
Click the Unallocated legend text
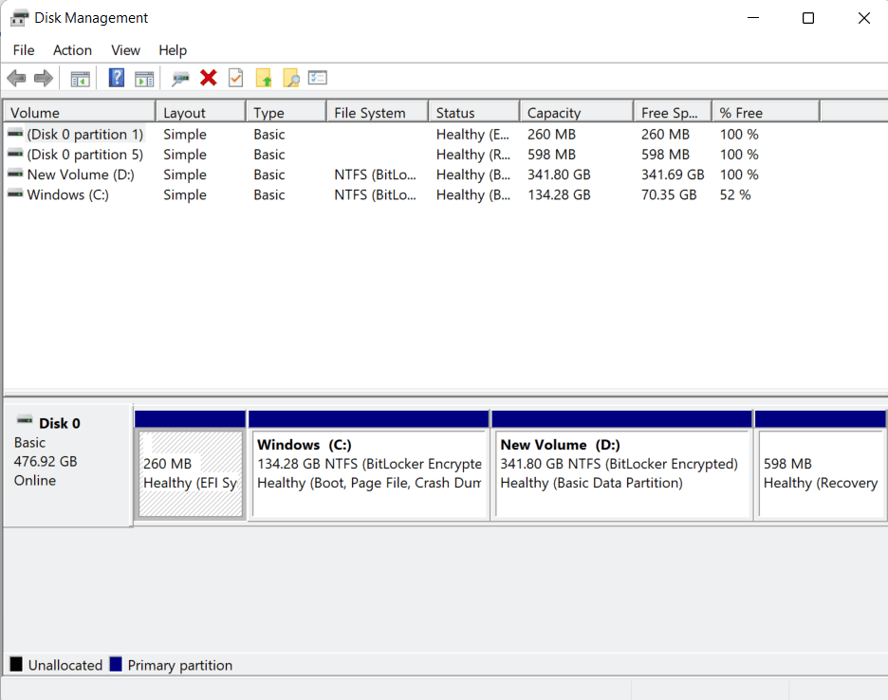pyautogui.click(x=65, y=665)
